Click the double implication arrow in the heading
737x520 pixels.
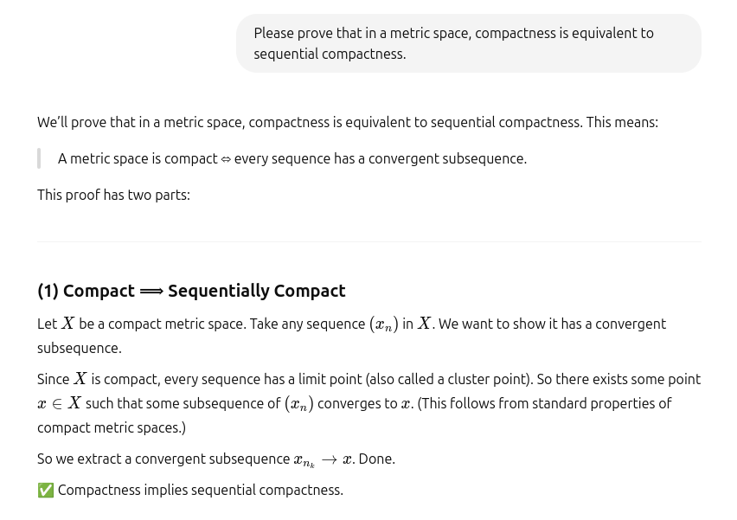(x=151, y=292)
